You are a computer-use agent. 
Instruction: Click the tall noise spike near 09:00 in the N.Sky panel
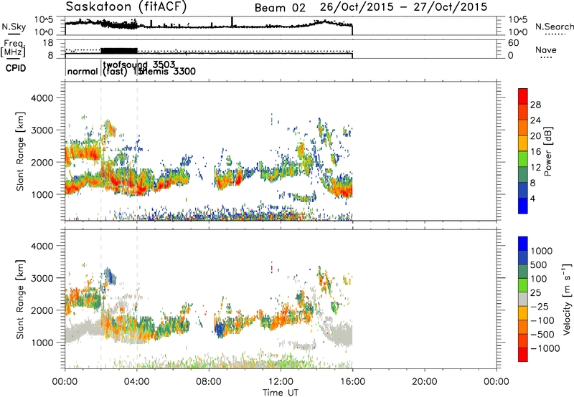pyautogui.click(x=232, y=21)
